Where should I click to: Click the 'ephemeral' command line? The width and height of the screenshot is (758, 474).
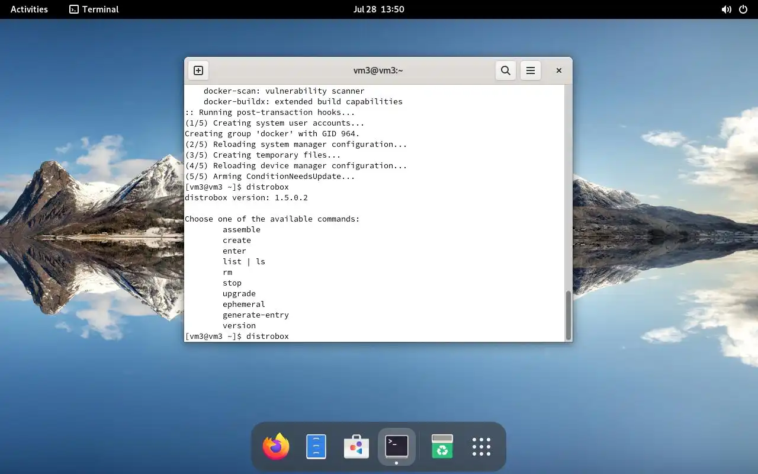[244, 305]
